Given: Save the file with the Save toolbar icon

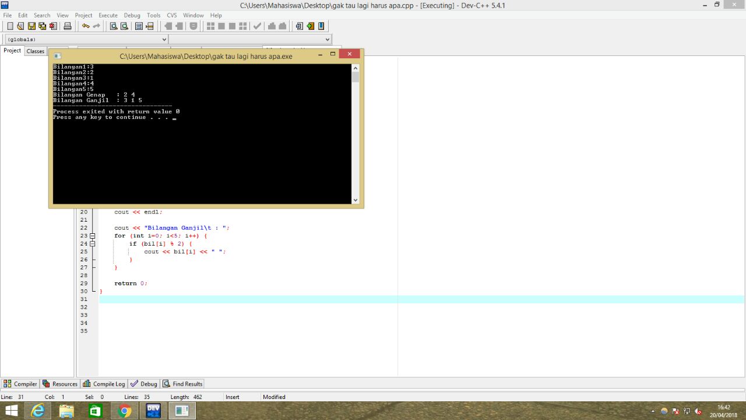Looking at the screenshot, I should pos(31,26).
